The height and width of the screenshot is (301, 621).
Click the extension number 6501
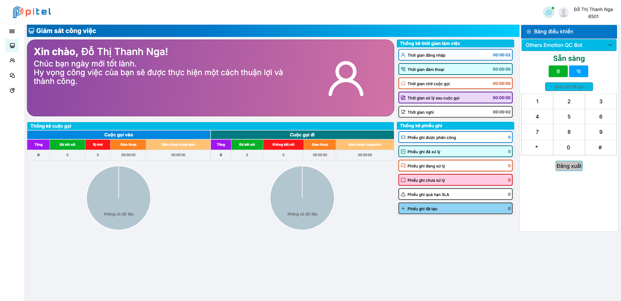coord(593,17)
